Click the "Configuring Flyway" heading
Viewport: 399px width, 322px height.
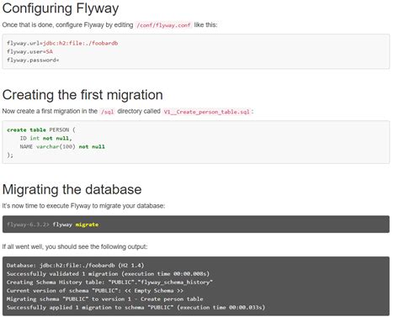click(61, 8)
